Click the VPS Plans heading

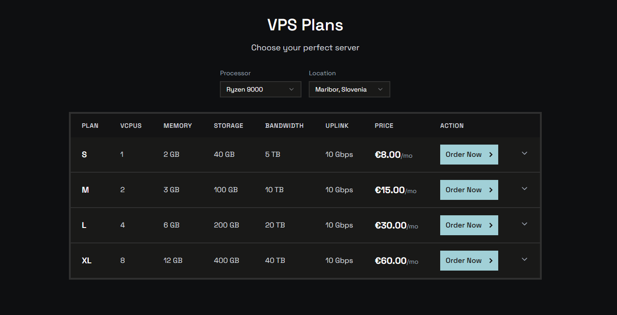(305, 25)
